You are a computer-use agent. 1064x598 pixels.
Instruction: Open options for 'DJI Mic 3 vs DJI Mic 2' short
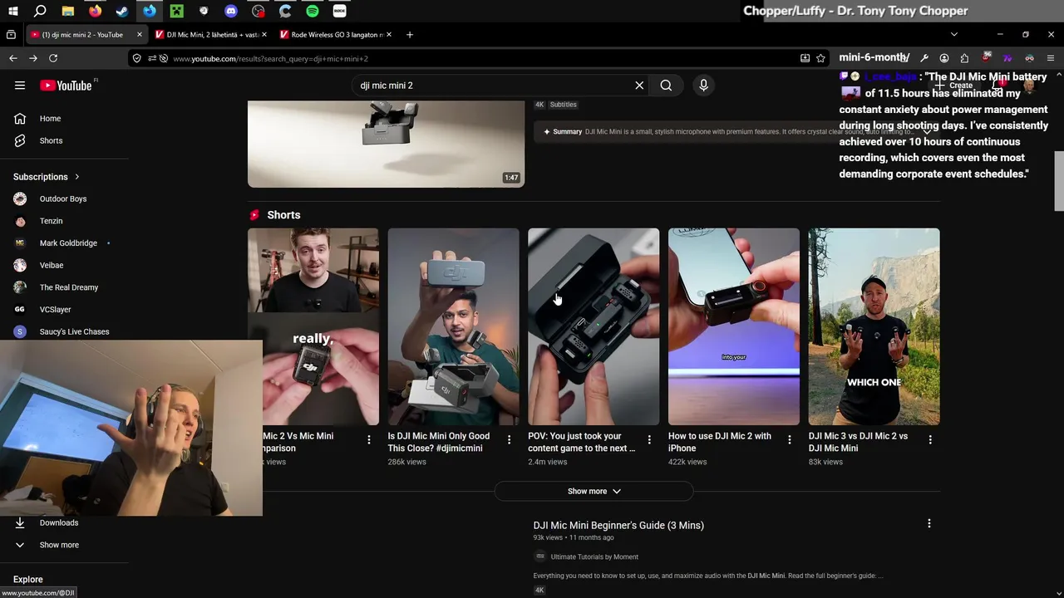tap(930, 440)
